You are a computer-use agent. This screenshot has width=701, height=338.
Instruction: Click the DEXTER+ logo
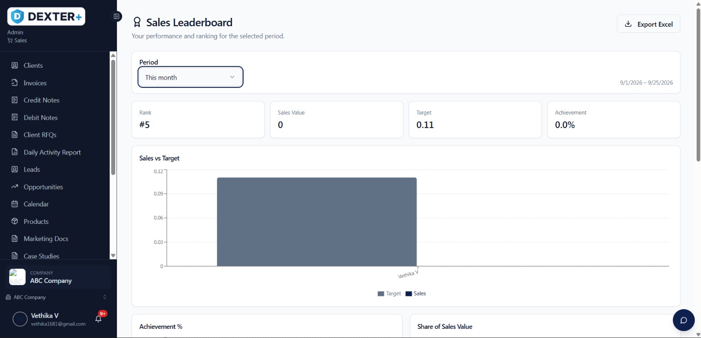click(46, 17)
